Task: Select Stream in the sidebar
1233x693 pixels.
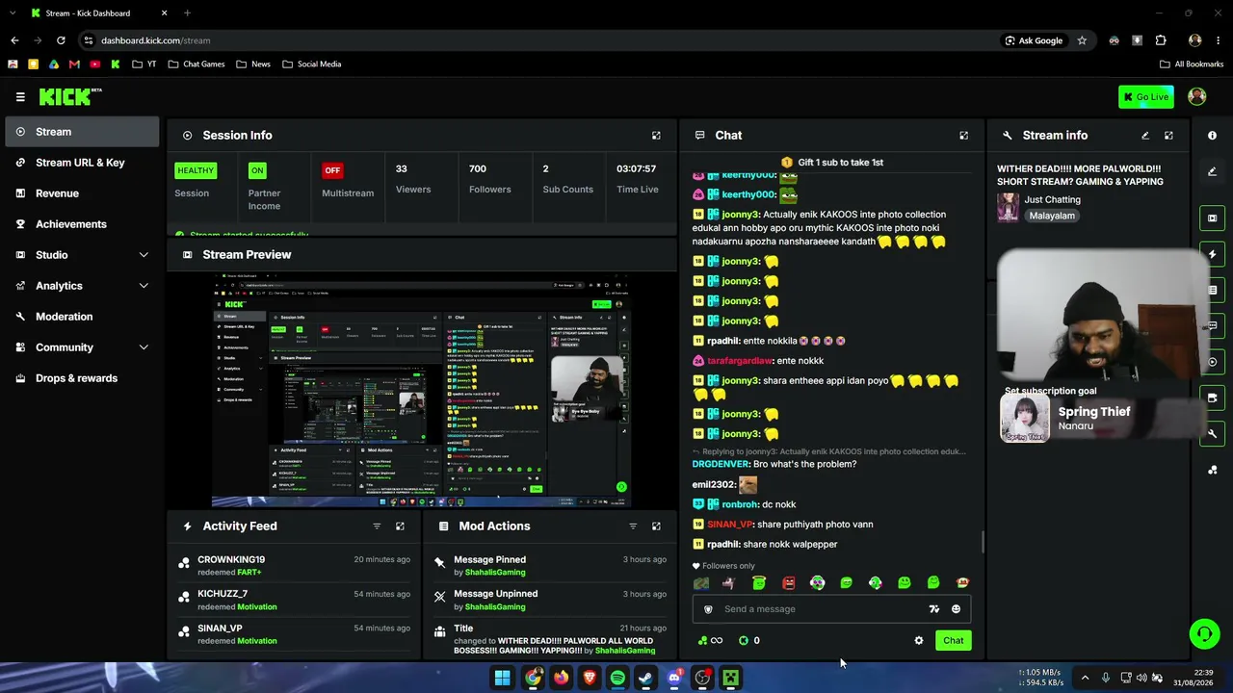Action: point(83,132)
